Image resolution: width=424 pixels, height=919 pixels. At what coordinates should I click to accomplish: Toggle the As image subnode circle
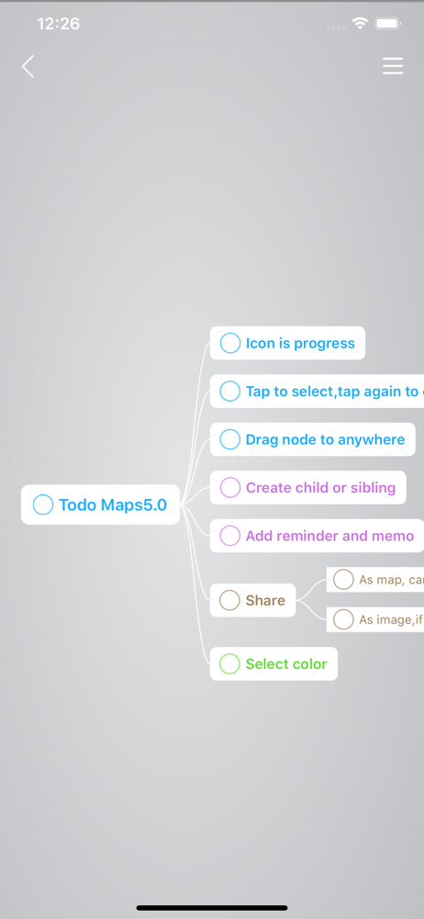(343, 619)
